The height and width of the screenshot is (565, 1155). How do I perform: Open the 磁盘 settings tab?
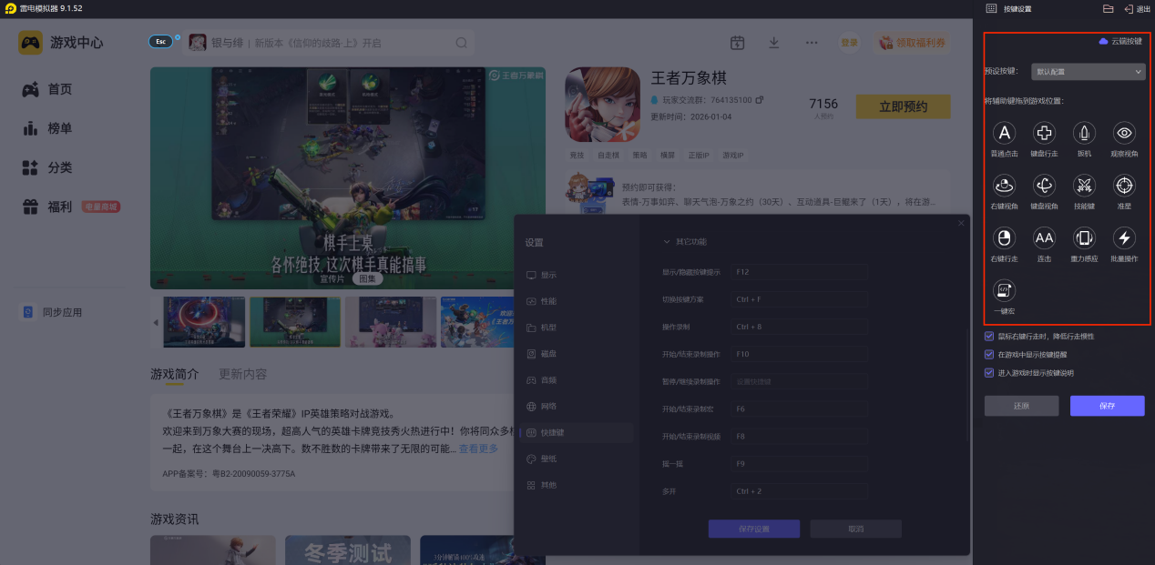[x=576, y=354]
